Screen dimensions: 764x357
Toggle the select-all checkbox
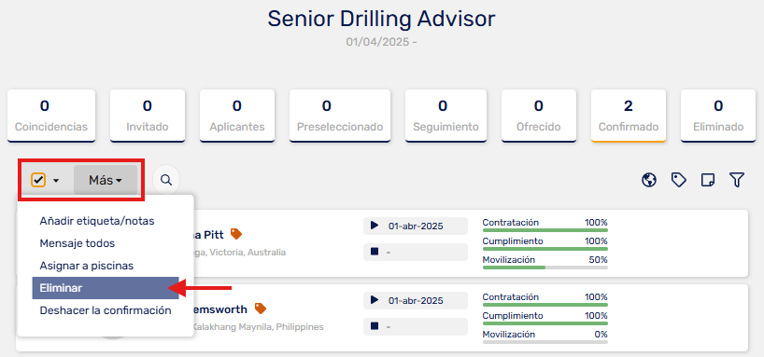pos(38,180)
